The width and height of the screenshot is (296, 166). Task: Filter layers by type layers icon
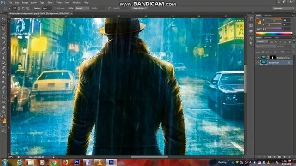pyautogui.click(x=281, y=42)
